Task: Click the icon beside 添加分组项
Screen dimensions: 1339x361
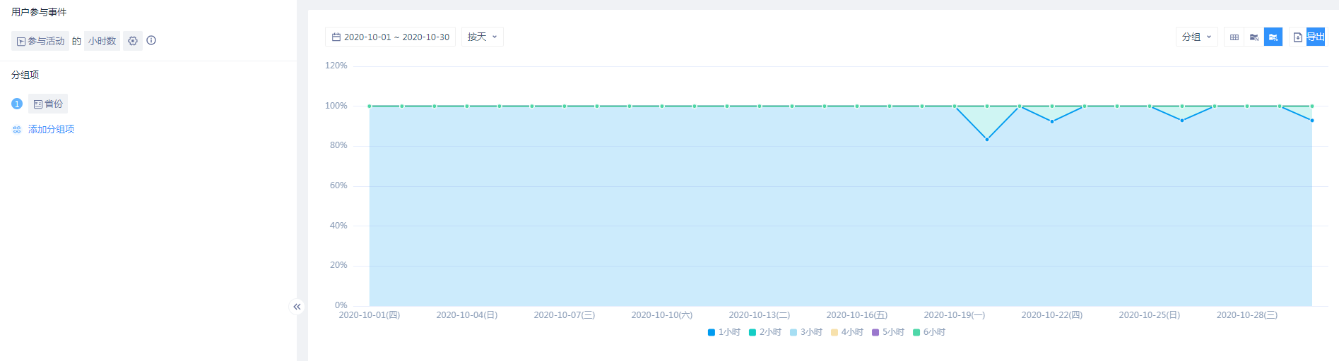Action: click(17, 130)
